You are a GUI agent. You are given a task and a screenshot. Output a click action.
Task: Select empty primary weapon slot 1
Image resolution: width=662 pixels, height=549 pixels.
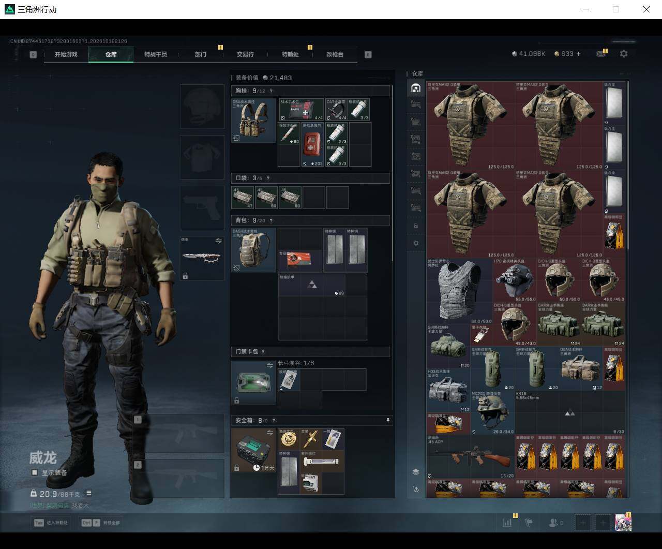pos(179,434)
